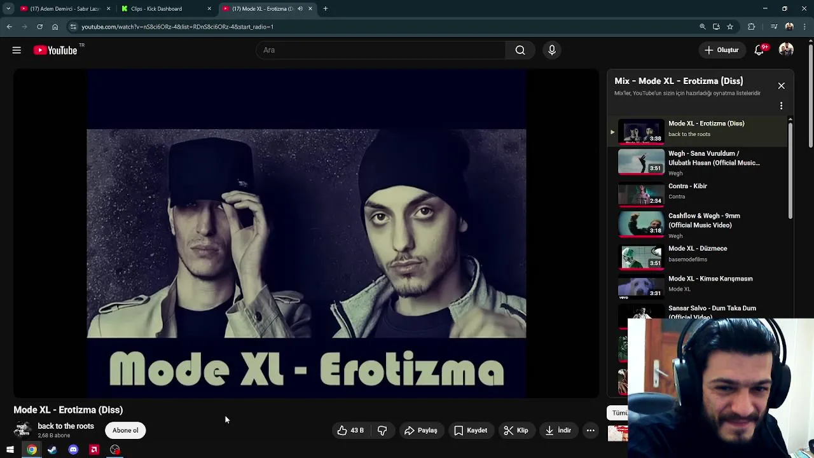Click the search magnifier button
This screenshot has height=458, width=814.
click(520, 50)
